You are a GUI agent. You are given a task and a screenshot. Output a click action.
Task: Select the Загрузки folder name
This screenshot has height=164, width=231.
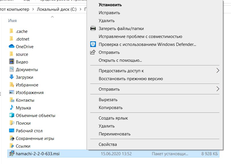pos(24,77)
